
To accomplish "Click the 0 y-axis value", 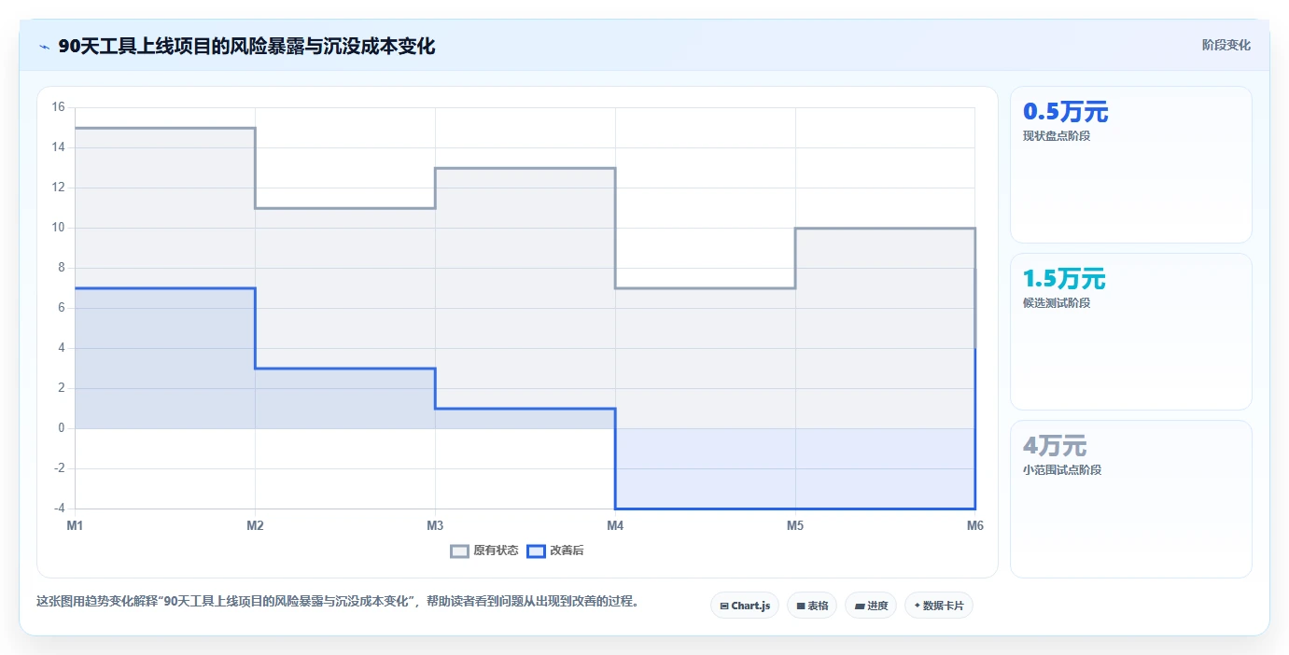I will point(61,428).
